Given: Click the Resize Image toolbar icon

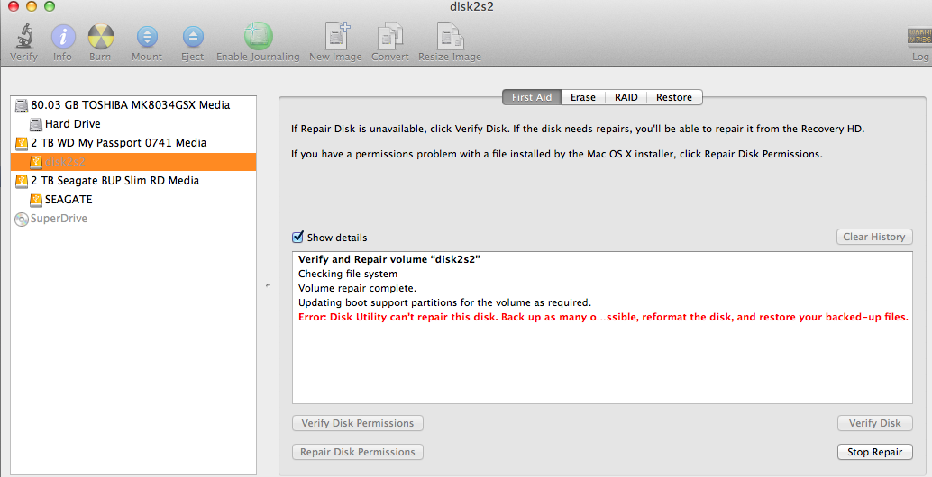Looking at the screenshot, I should [x=450, y=37].
